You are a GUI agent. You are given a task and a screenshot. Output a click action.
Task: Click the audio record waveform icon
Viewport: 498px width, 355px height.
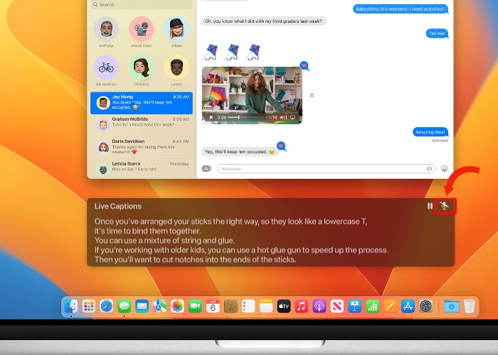[429, 168]
